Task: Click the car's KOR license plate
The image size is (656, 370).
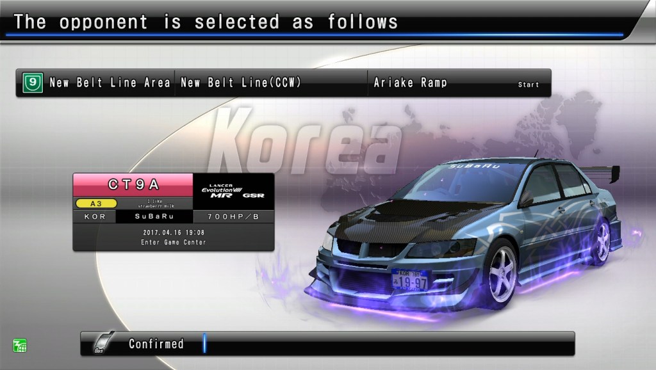Action: pos(410,279)
